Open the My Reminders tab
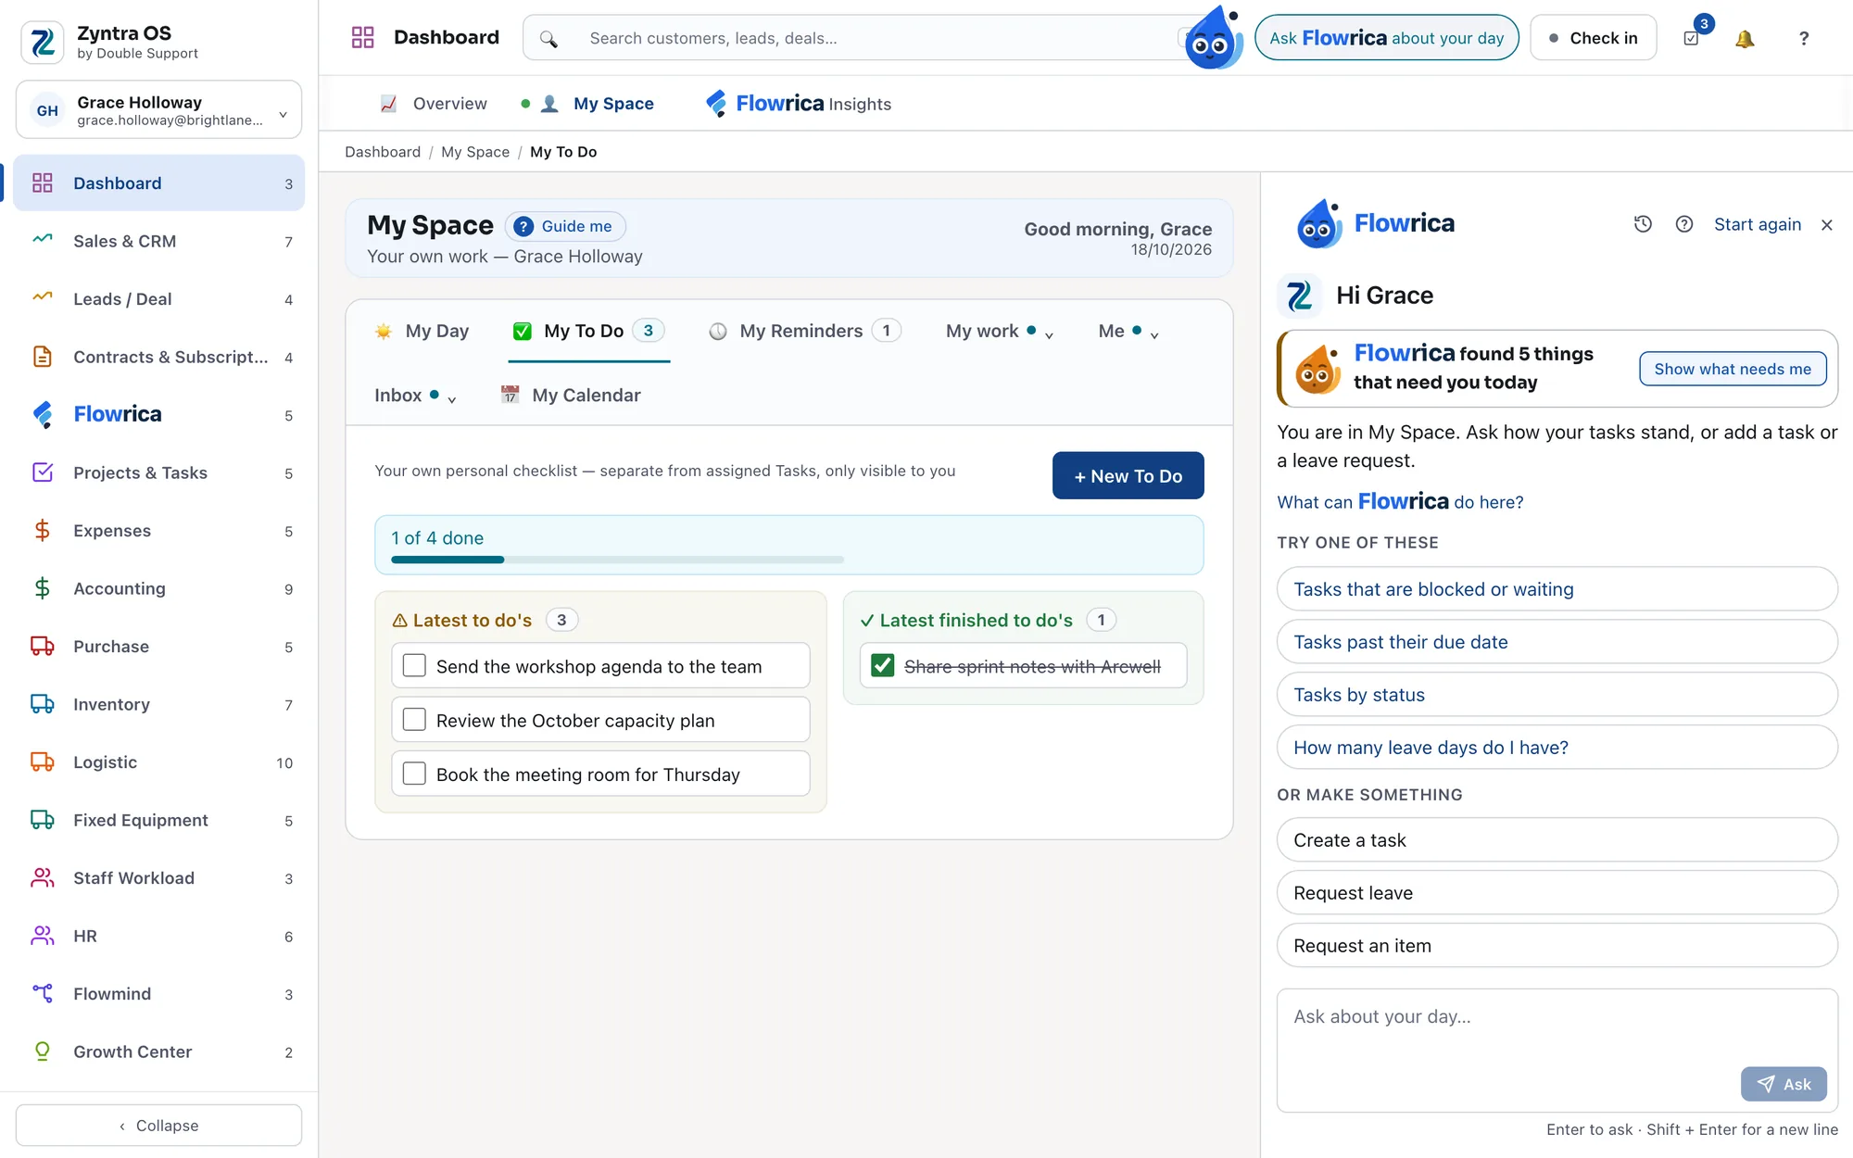The height and width of the screenshot is (1158, 1853). coord(804,331)
